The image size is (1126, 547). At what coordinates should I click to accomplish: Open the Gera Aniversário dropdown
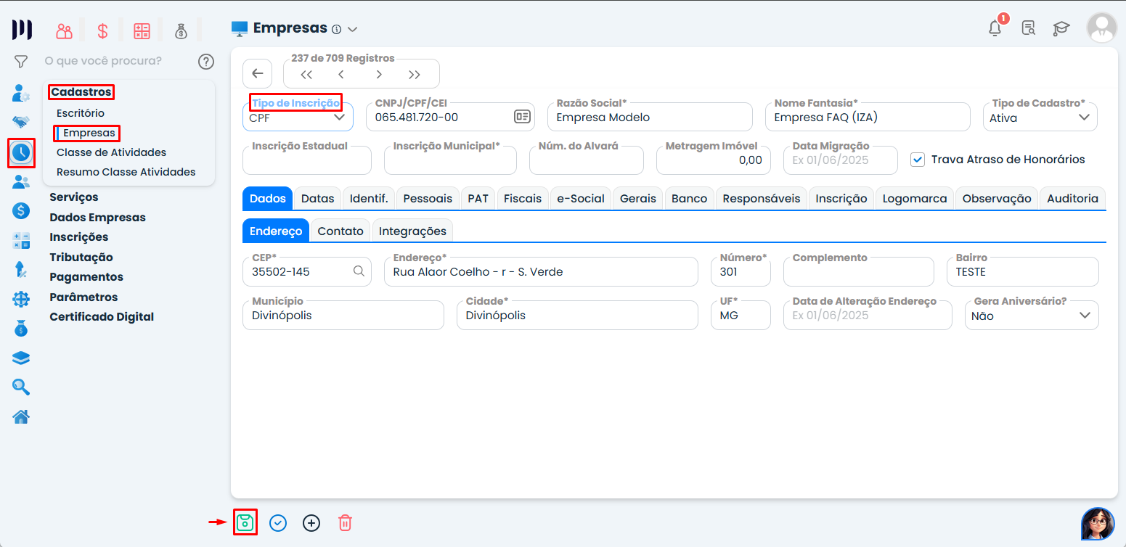1031,316
